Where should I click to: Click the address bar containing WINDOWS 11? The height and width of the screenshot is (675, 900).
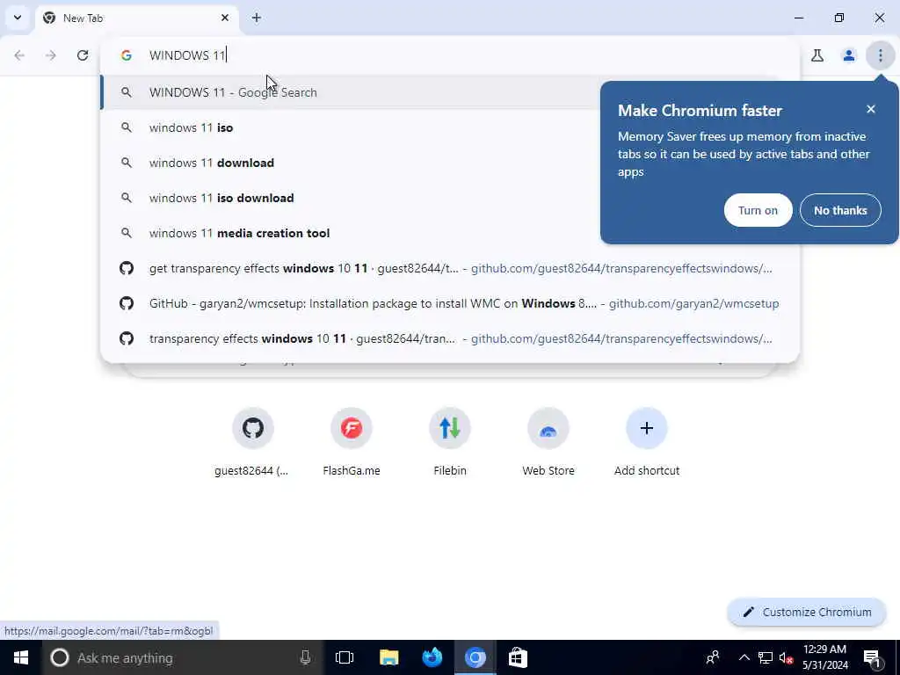[449, 55]
